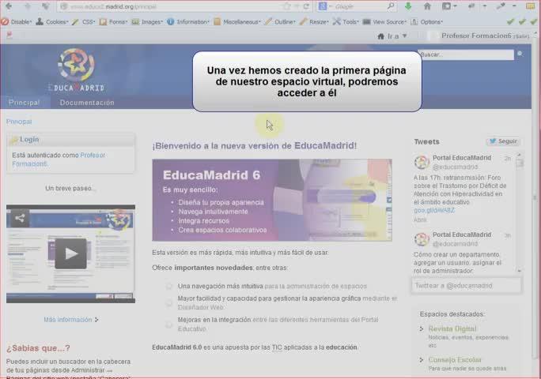This screenshot has height=379, width=541.
Task: Click the Google search box in toolbar
Action: (357, 6)
